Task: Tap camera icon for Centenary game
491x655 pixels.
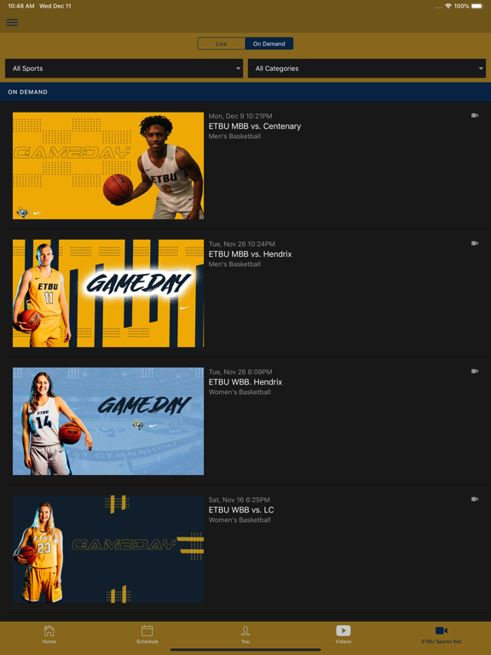Action: [475, 115]
